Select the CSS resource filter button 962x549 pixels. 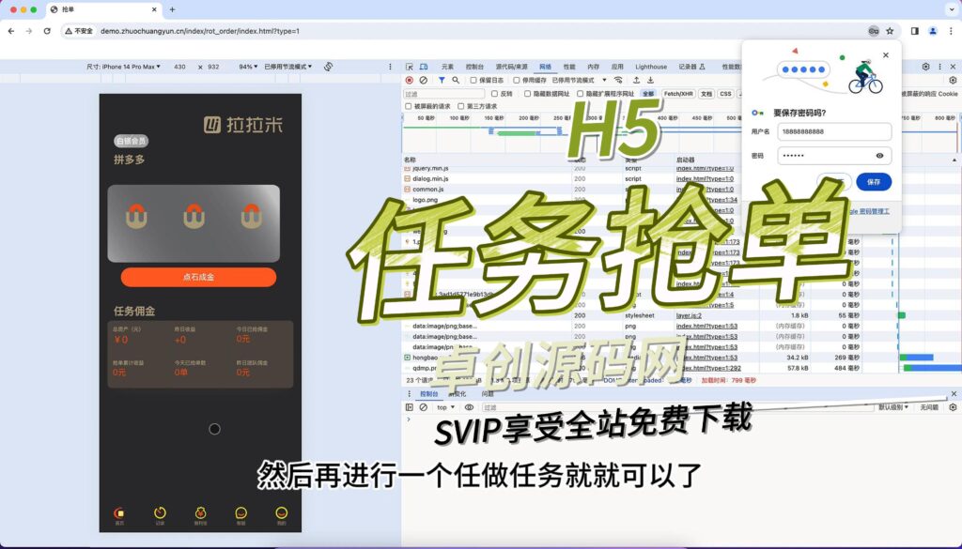coord(726,94)
